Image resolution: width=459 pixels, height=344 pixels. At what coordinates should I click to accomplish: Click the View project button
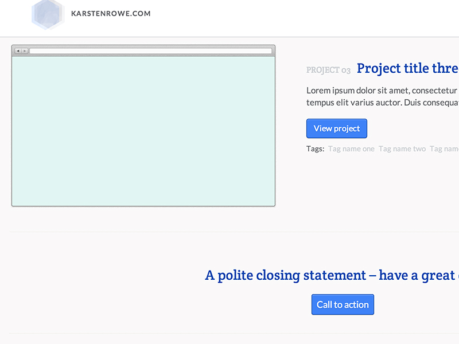coord(337,128)
